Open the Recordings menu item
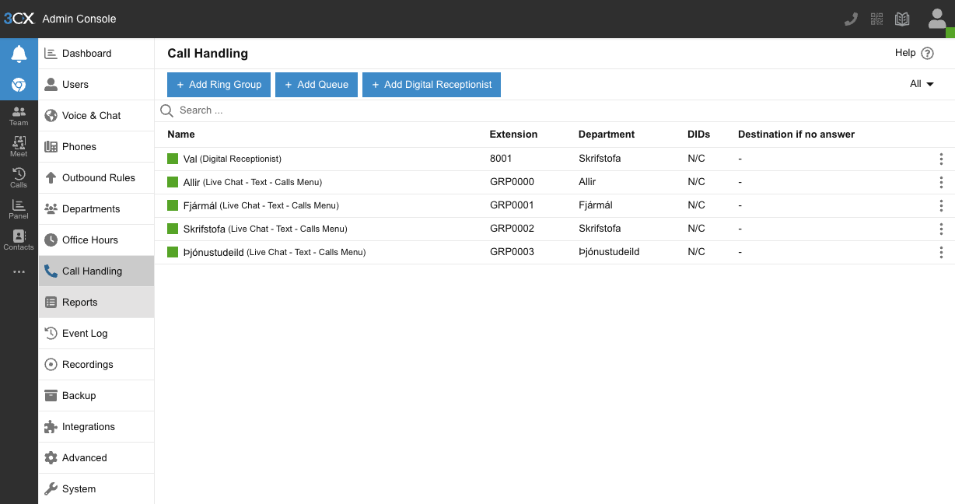This screenshot has height=504, width=955. pyautogui.click(x=96, y=365)
